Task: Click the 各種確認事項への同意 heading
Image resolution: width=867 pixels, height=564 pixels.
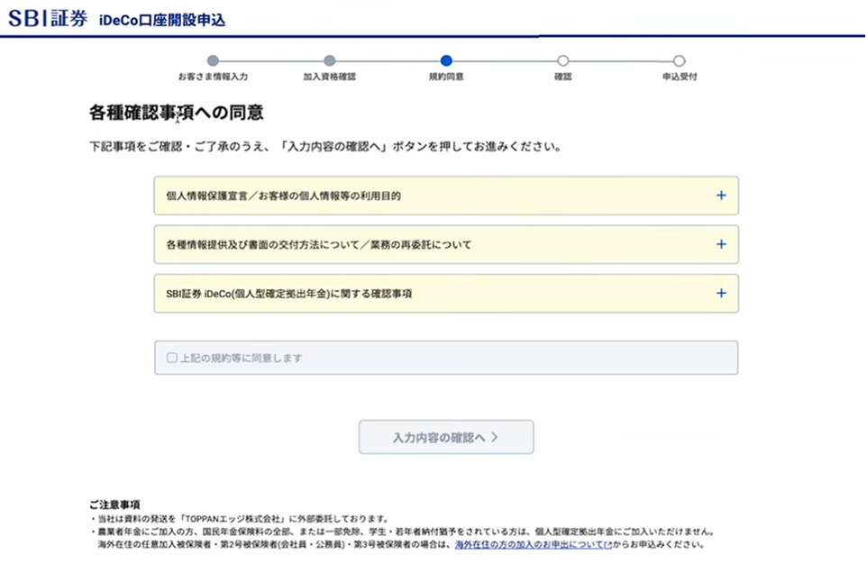Action: pyautogui.click(x=177, y=113)
